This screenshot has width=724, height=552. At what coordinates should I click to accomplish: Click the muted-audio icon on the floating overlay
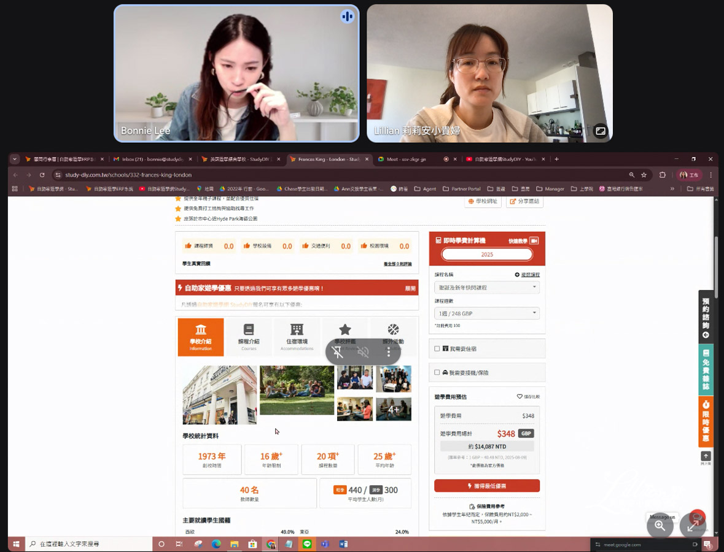click(363, 352)
